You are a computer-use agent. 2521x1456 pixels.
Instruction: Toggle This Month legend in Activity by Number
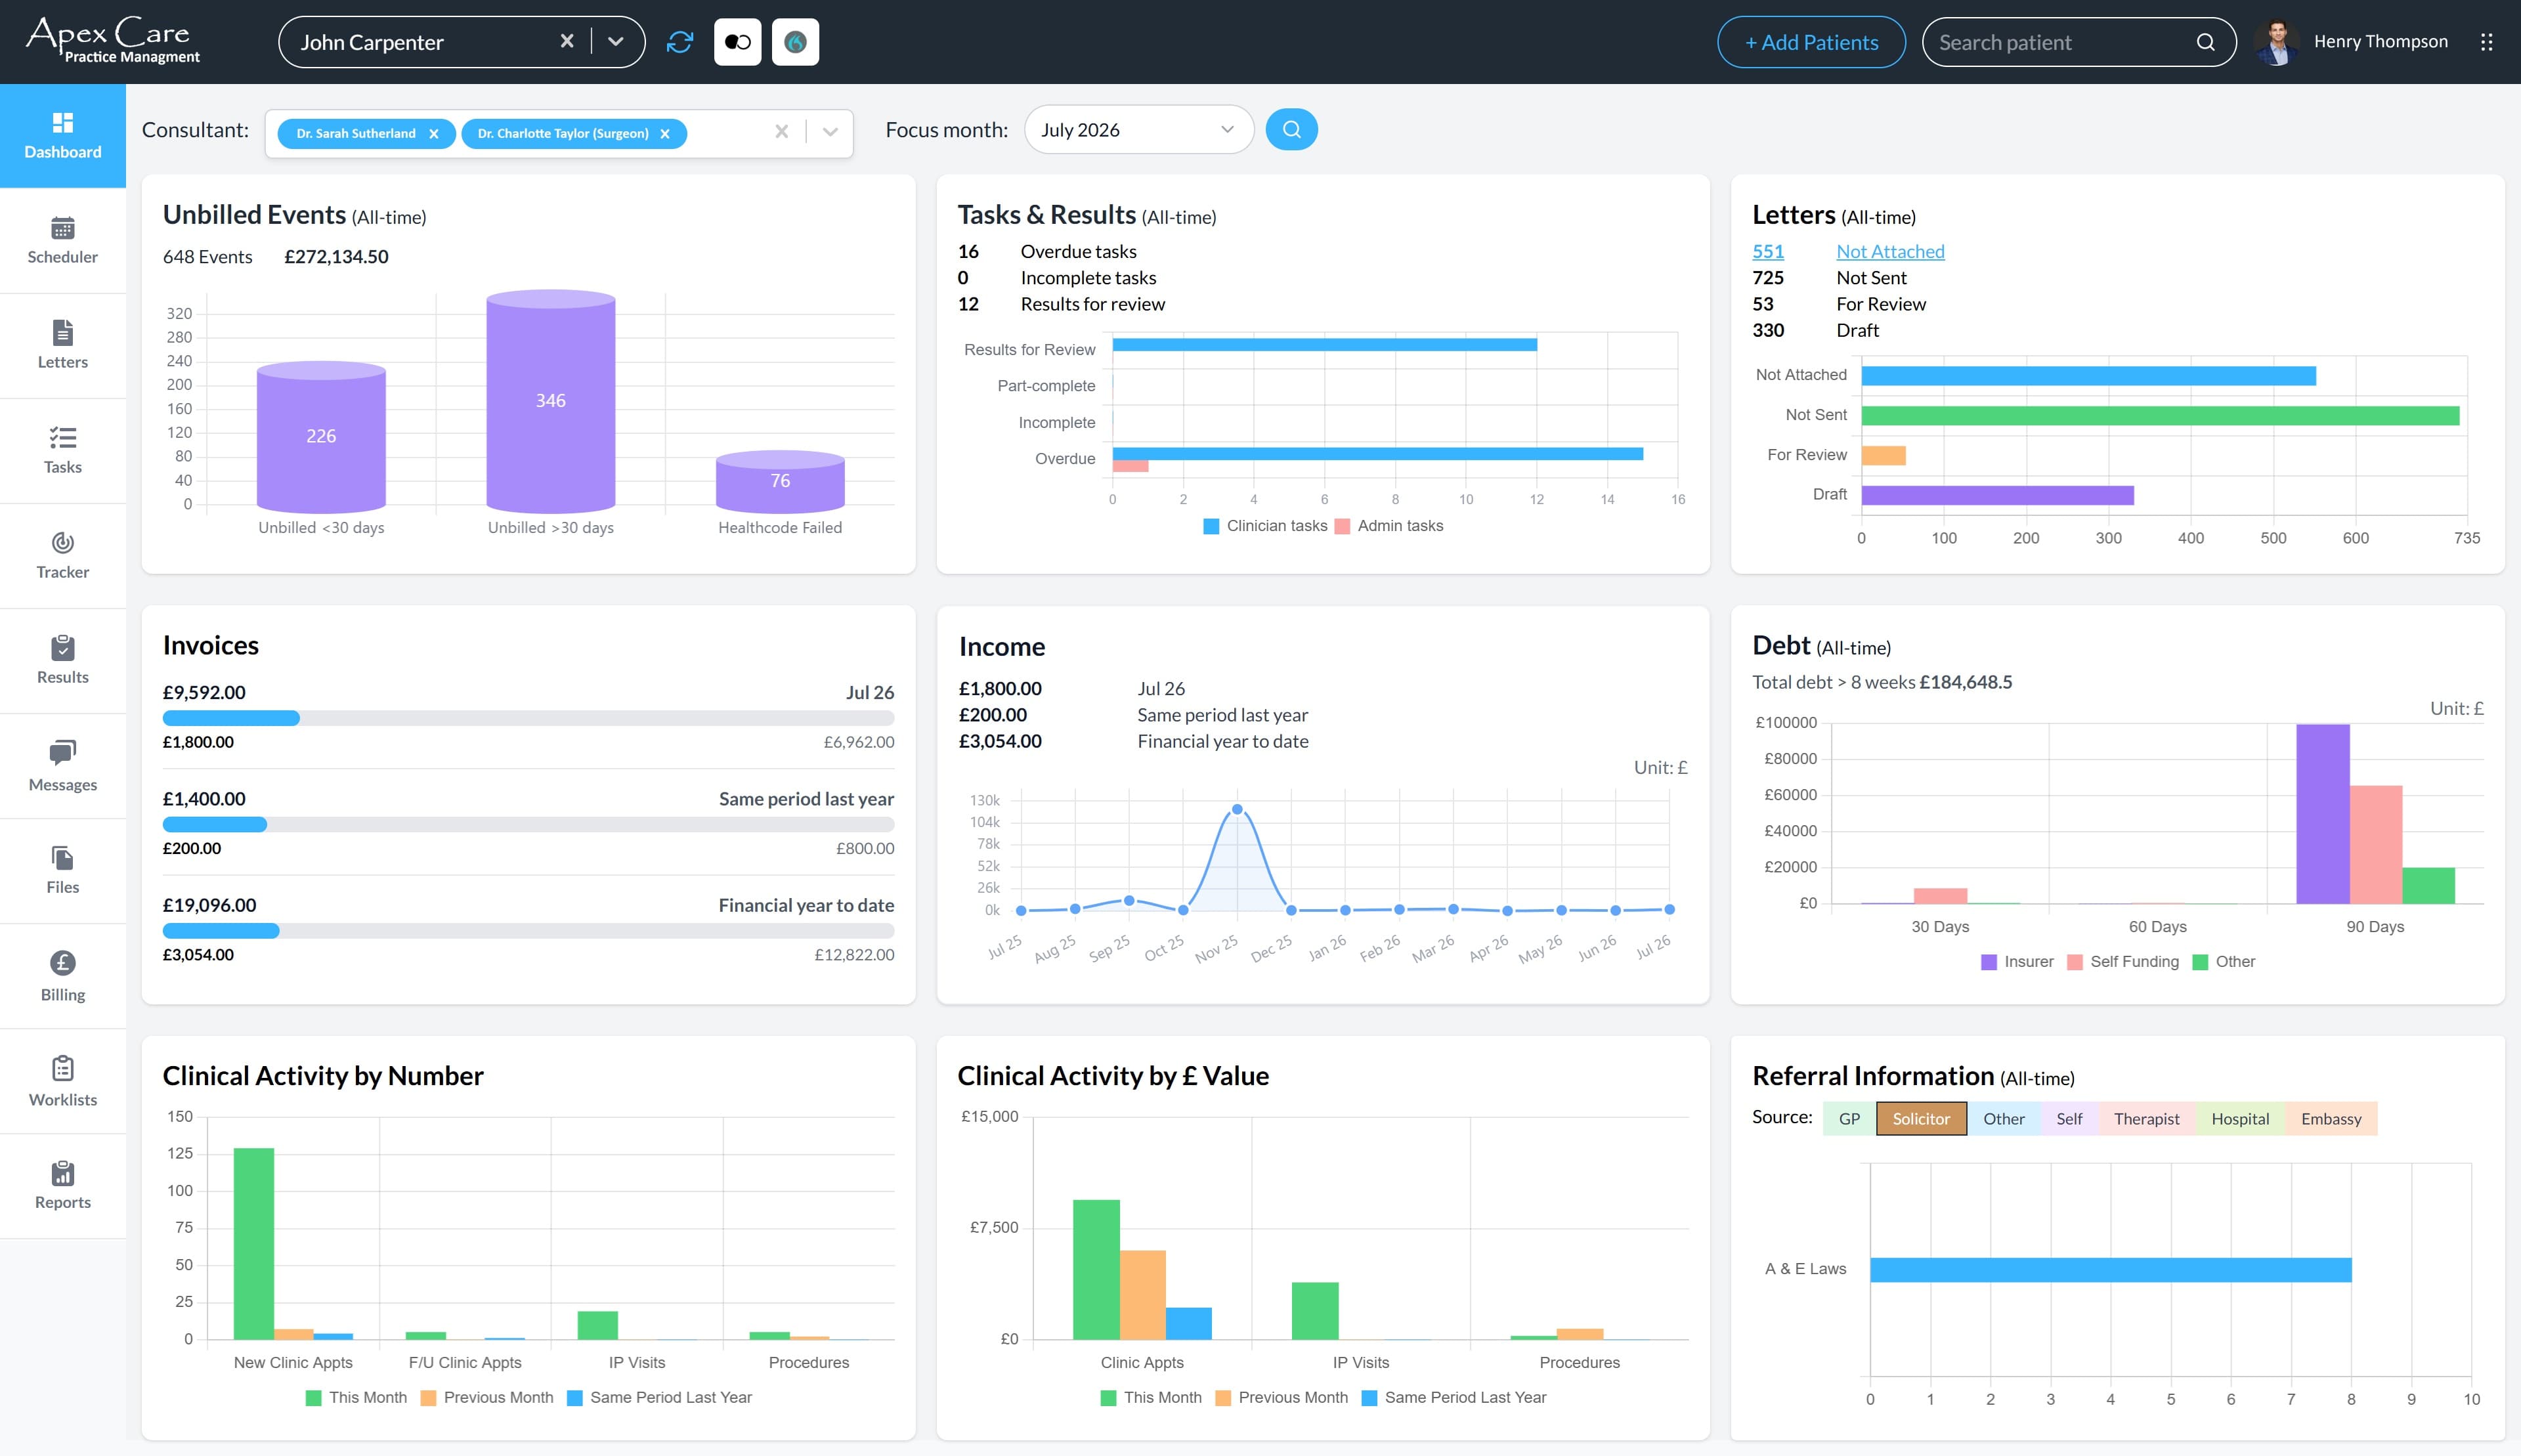[356, 1398]
